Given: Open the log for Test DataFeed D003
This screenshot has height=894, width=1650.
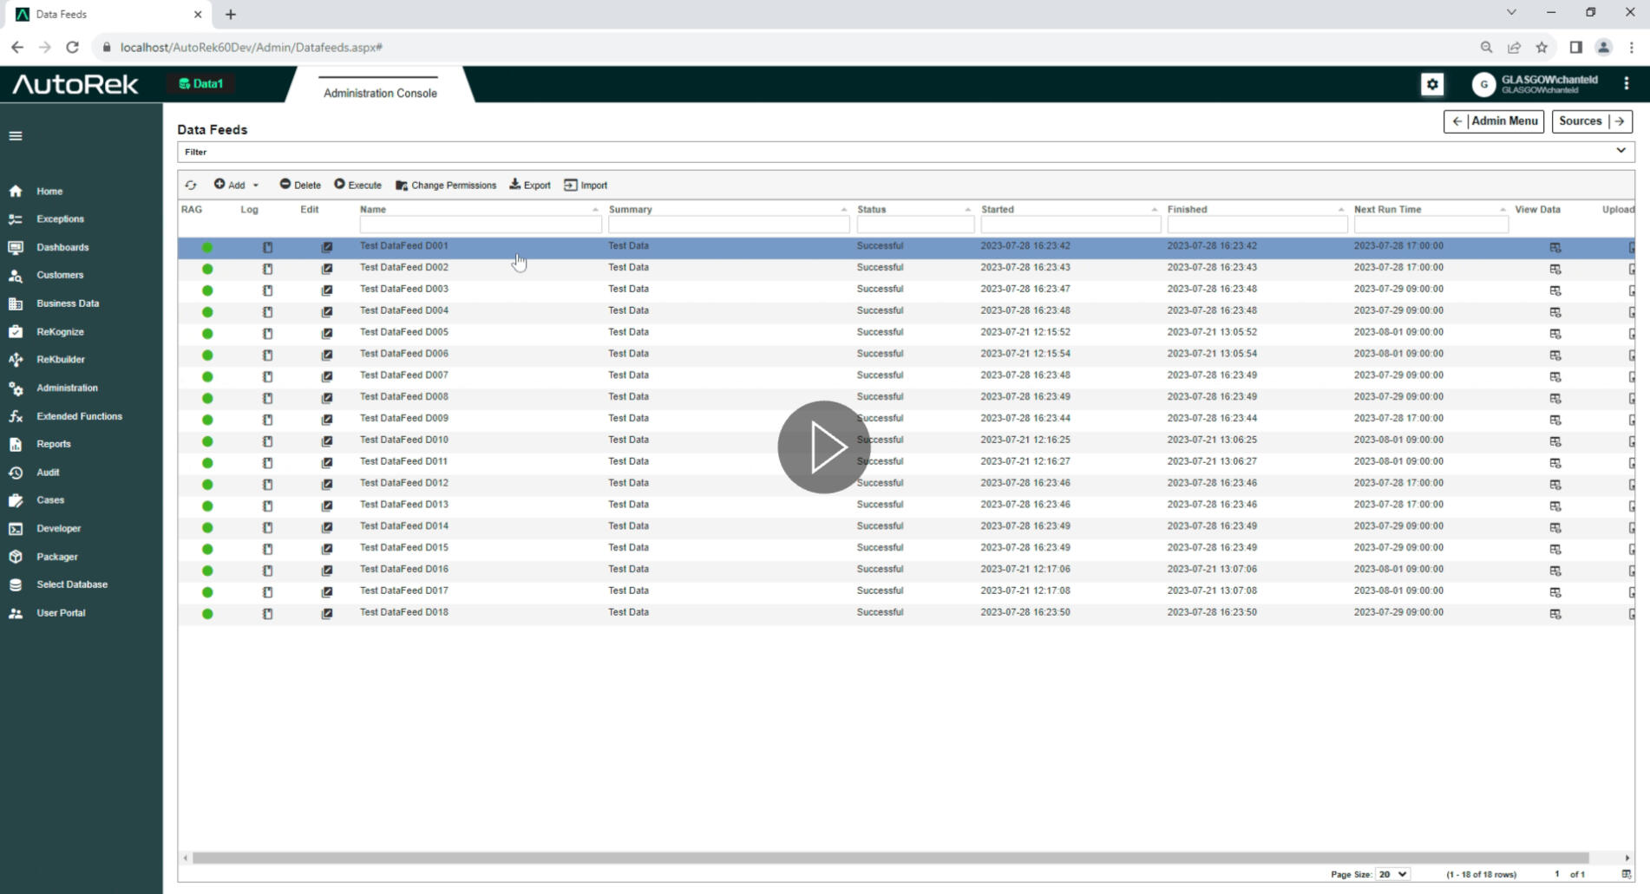Looking at the screenshot, I should coord(267,290).
